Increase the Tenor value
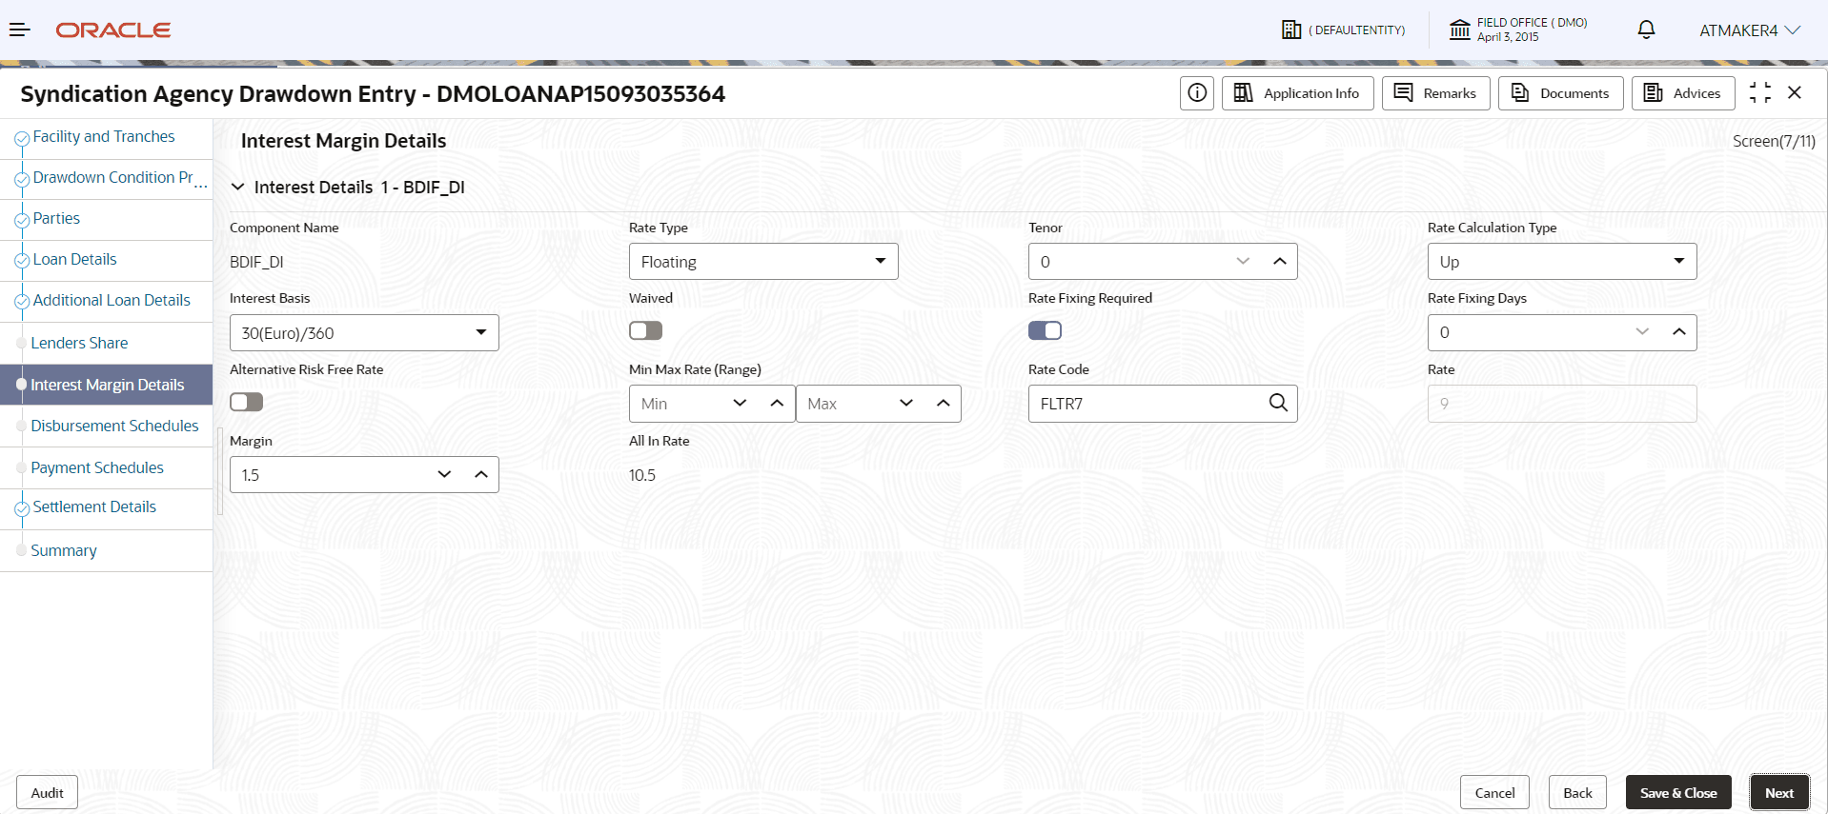This screenshot has width=1828, height=814. 1280,262
